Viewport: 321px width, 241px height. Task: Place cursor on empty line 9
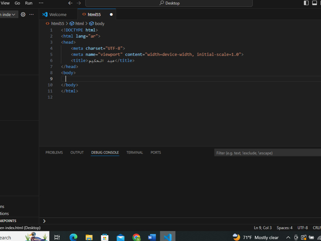[x=191, y=79]
